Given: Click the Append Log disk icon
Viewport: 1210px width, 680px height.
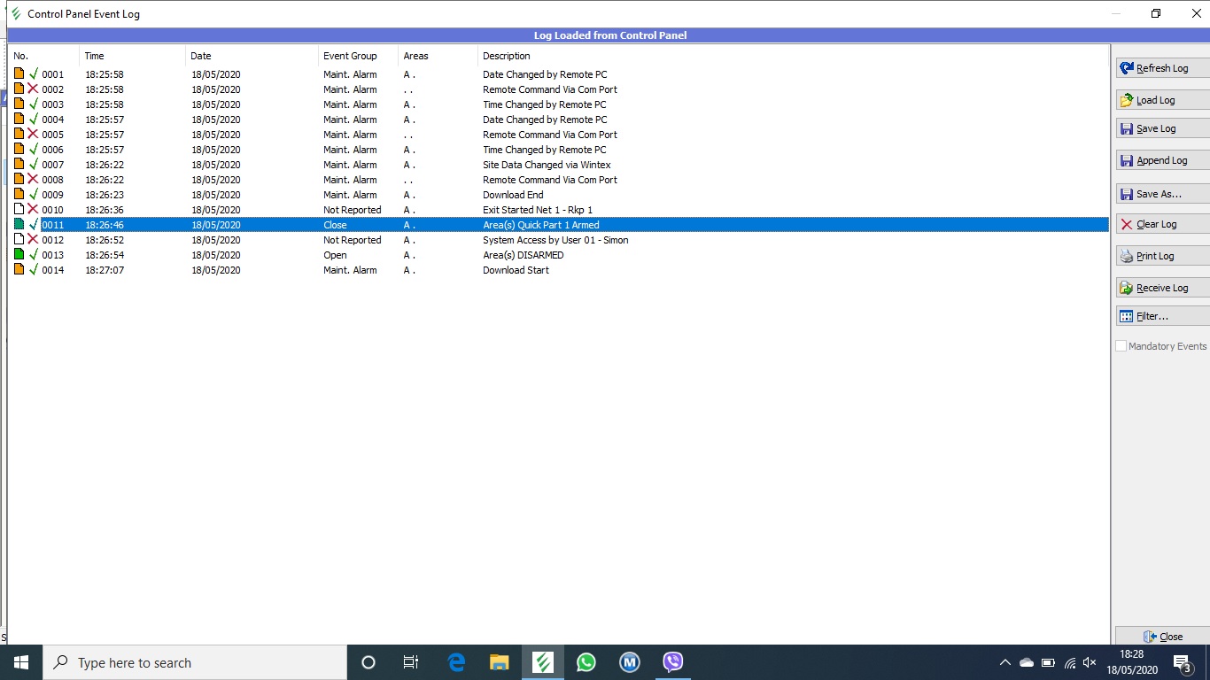Looking at the screenshot, I should 1127,160.
